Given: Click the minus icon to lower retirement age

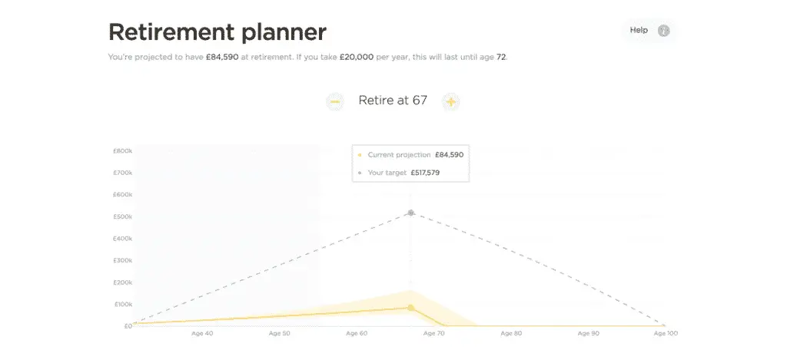Looking at the screenshot, I should coord(335,102).
